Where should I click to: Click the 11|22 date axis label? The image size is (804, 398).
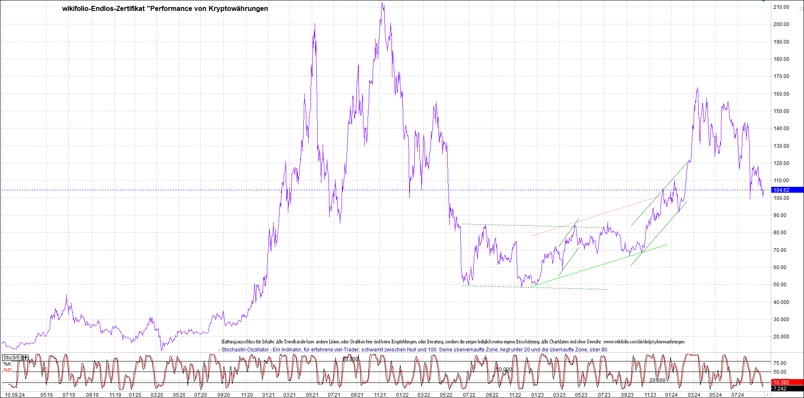515,395
